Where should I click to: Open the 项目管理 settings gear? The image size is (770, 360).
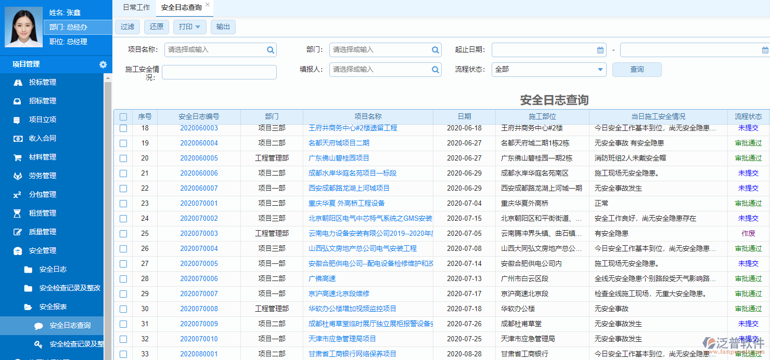point(103,64)
